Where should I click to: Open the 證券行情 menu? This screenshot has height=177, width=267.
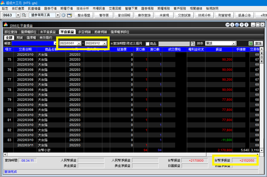[50, 8]
